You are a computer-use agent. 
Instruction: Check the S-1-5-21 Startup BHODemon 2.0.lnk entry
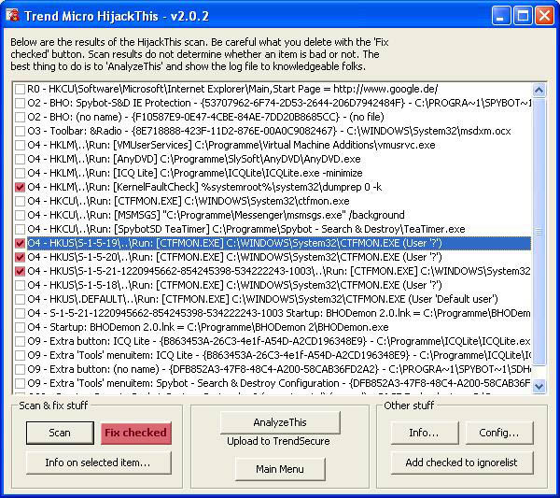tap(20, 313)
